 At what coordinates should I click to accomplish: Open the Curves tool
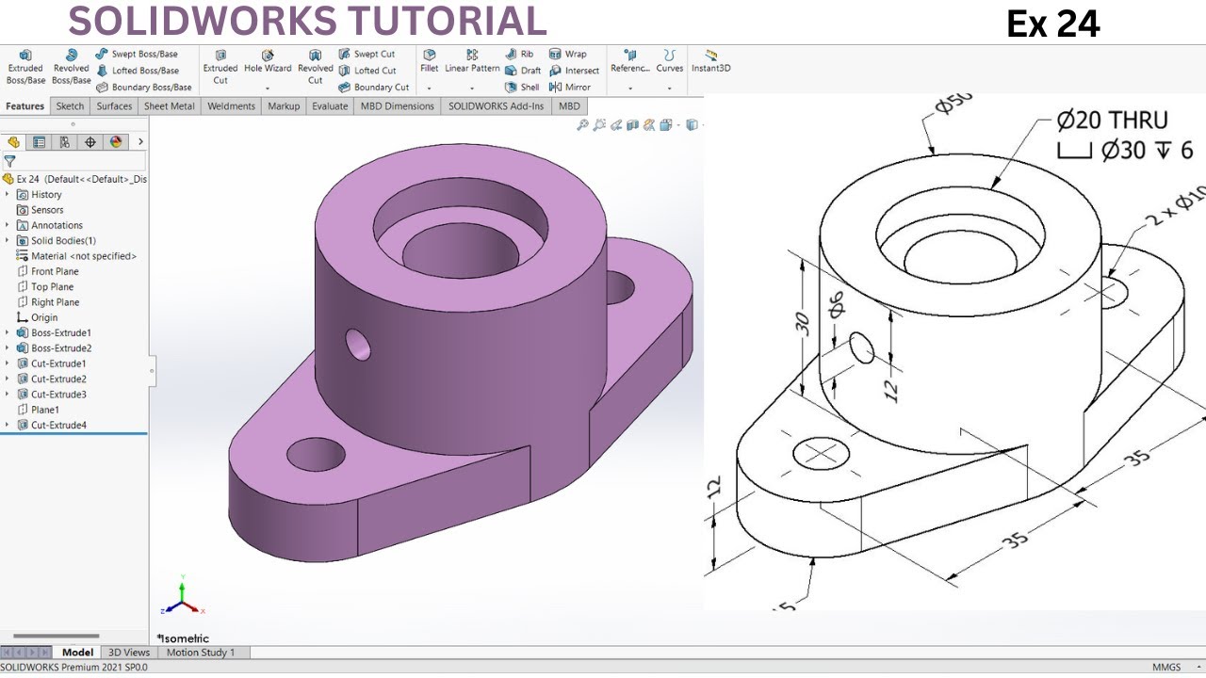670,62
